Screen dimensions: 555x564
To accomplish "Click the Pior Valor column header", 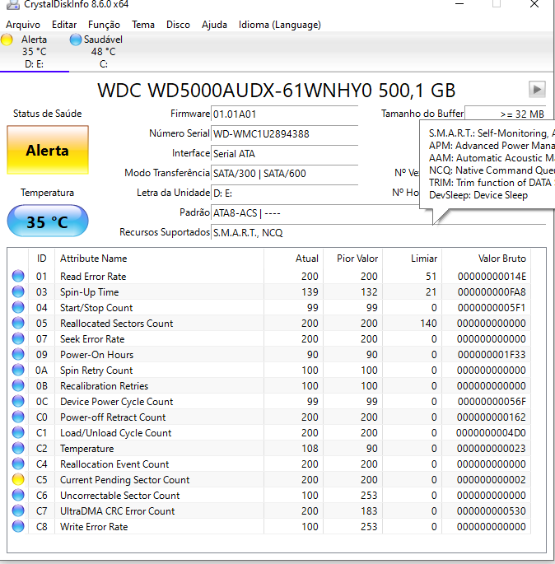I will (353, 259).
